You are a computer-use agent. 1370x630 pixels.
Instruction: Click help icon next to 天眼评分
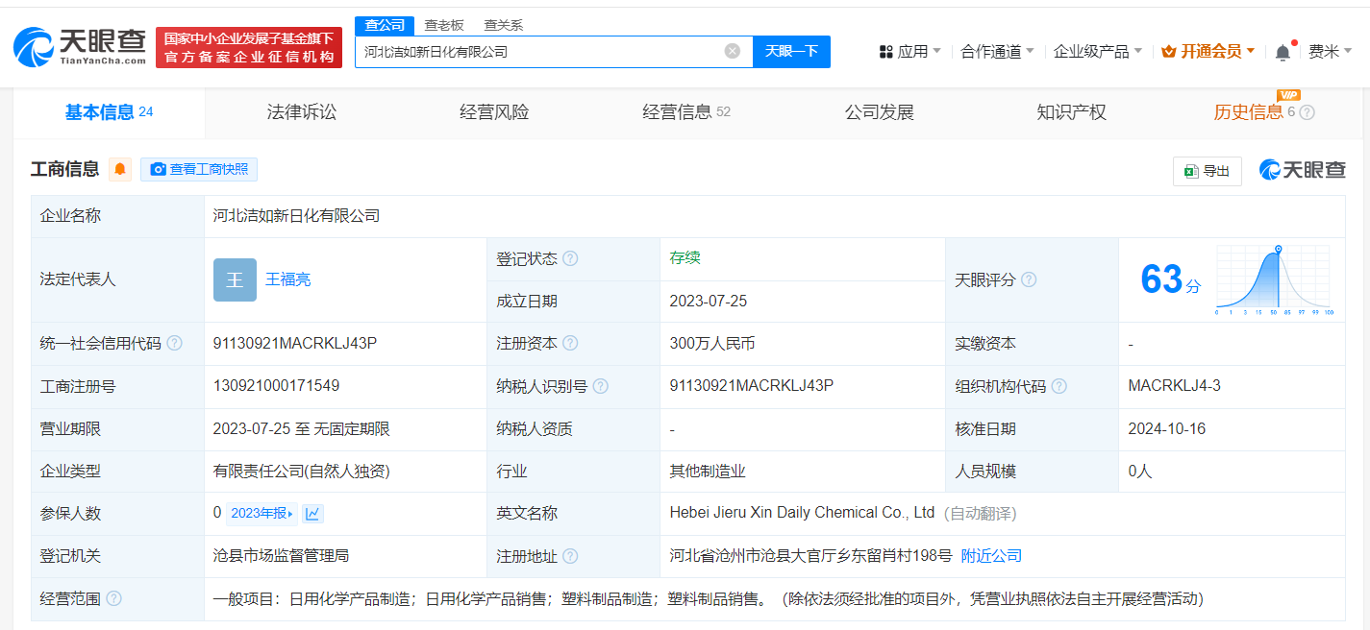pyautogui.click(x=1029, y=280)
